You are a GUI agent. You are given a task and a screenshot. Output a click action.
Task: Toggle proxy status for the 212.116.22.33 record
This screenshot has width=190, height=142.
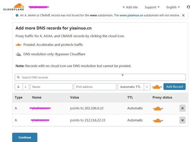(158, 121)
